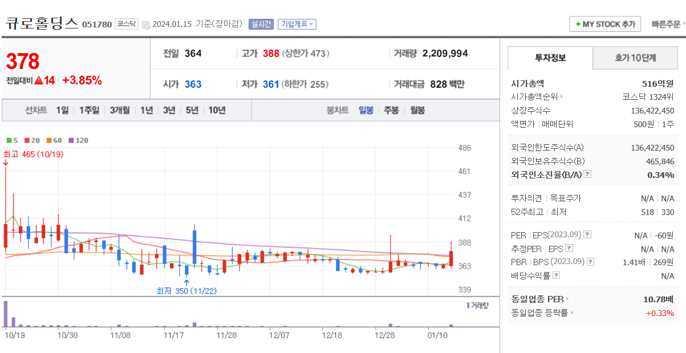Click the 고가 value 388

(x=271, y=53)
